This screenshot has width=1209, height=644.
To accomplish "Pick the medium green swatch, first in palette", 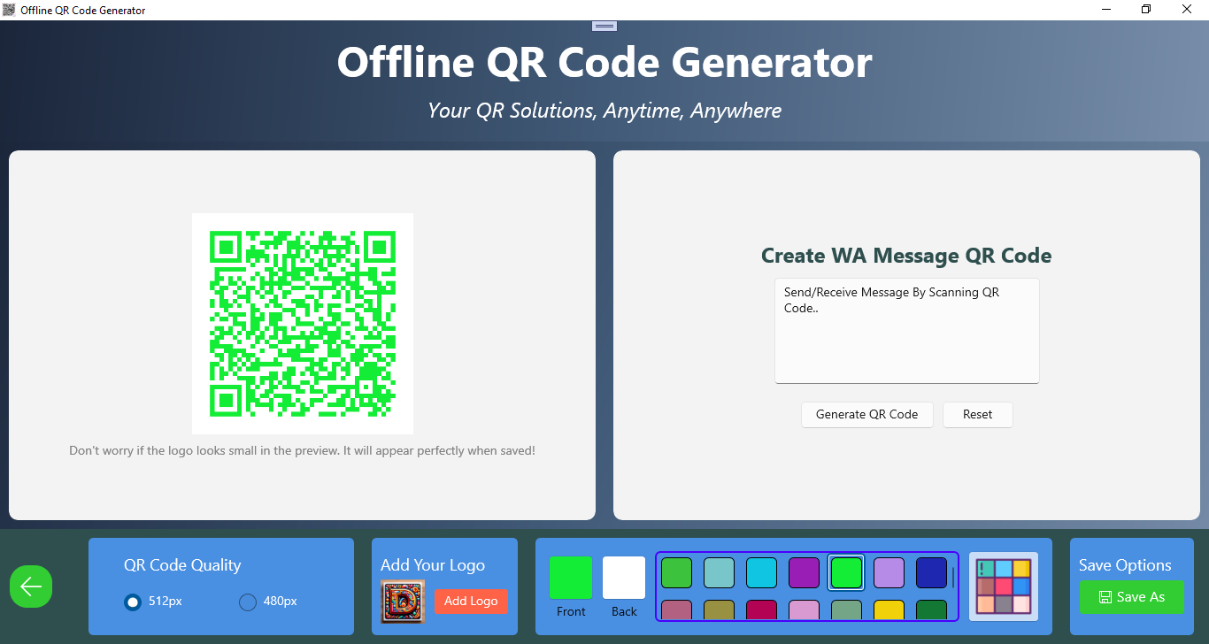I will [676, 572].
